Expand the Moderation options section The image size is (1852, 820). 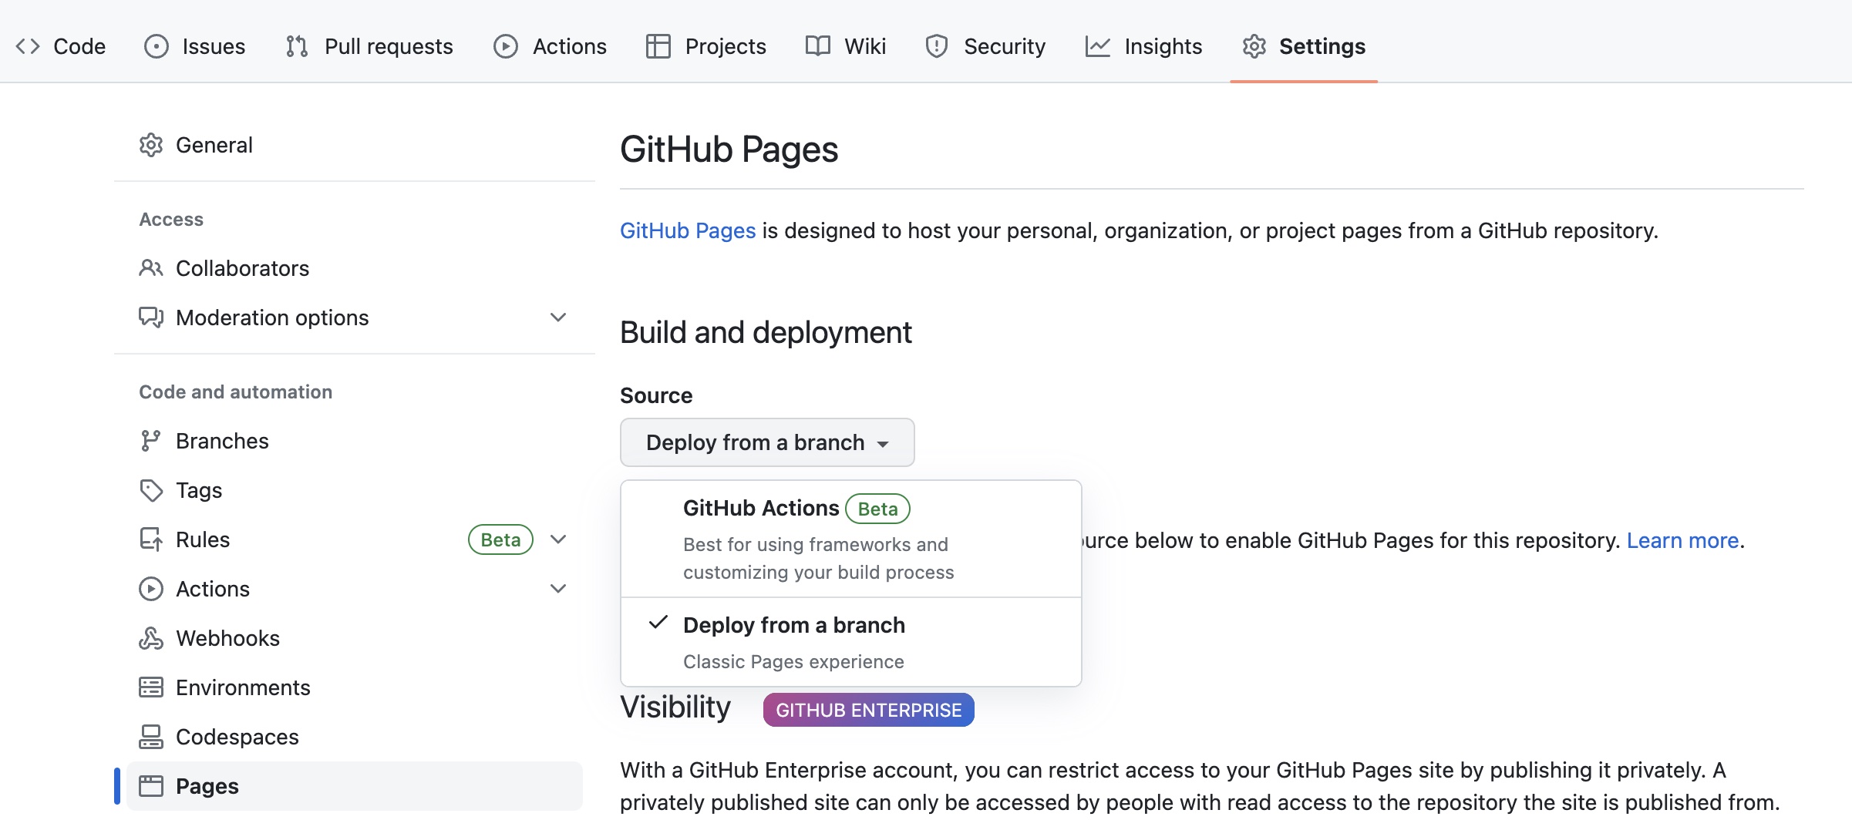point(557,317)
